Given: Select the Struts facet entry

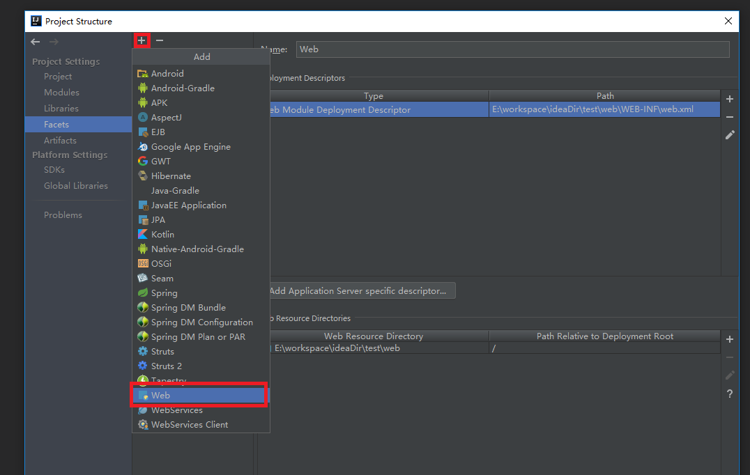Looking at the screenshot, I should 201,352.
